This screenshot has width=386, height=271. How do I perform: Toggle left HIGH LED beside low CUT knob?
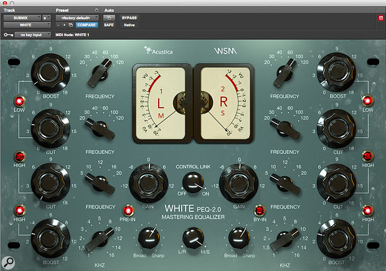19,156
